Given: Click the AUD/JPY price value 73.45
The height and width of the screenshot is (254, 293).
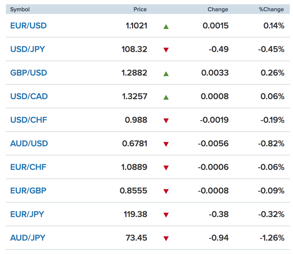Looking at the screenshot, I should pos(136,238).
